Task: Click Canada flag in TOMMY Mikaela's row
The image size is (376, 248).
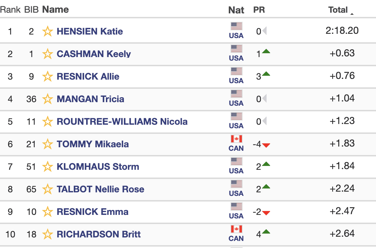Action: [236, 139]
